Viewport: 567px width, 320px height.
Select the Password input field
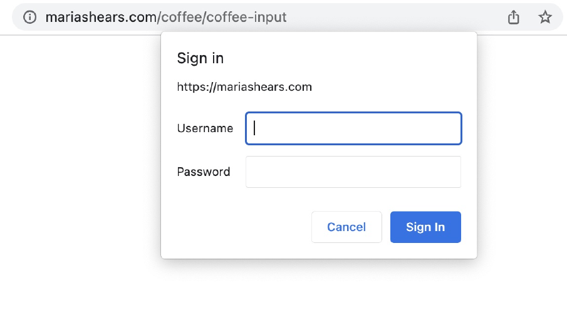pyautogui.click(x=353, y=172)
